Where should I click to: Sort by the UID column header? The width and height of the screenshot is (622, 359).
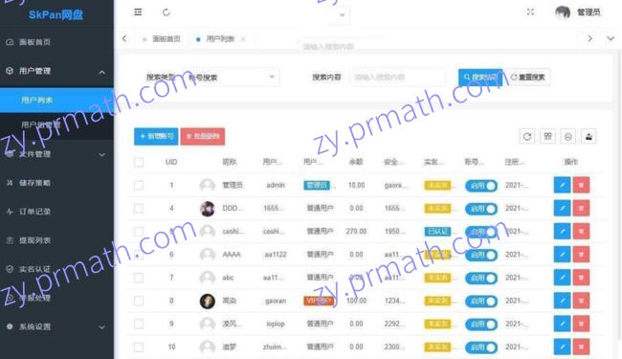[x=171, y=162]
